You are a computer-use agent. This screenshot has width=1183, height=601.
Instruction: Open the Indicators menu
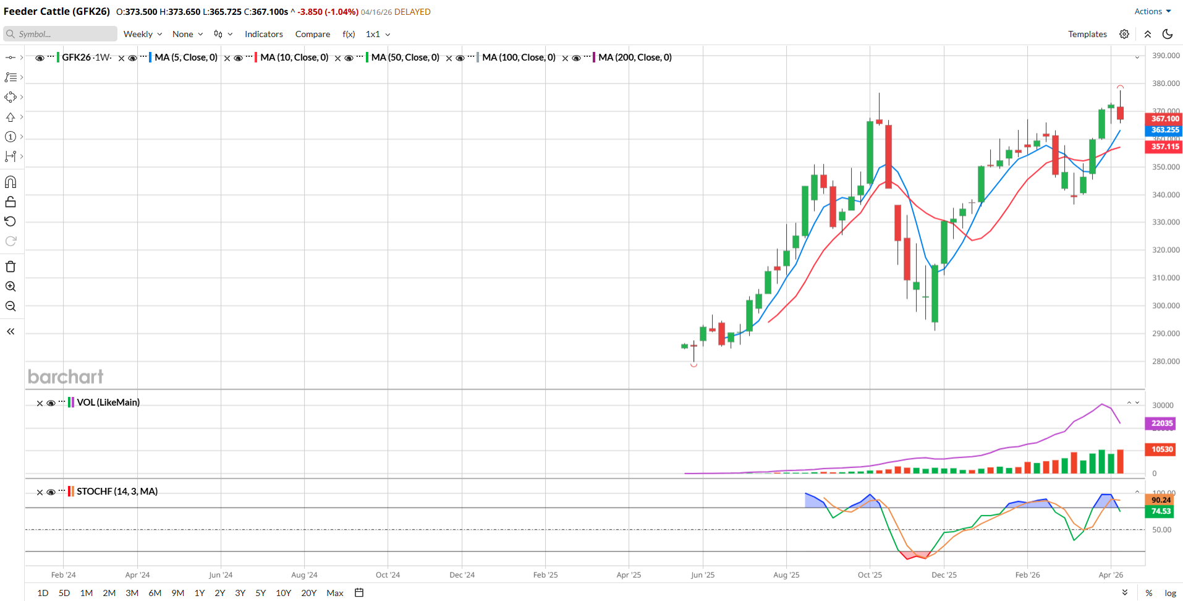pos(263,34)
